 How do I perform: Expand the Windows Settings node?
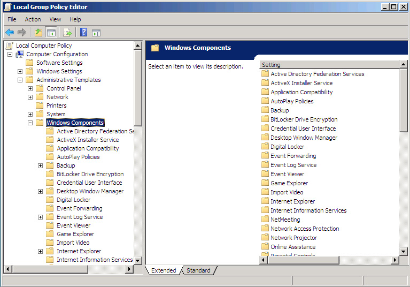click(20, 71)
